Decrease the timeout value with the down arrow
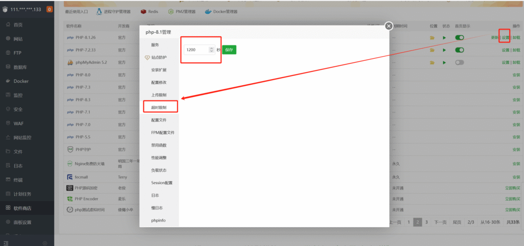 point(211,52)
